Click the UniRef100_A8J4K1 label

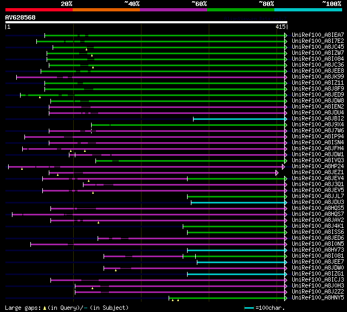coord(318,226)
